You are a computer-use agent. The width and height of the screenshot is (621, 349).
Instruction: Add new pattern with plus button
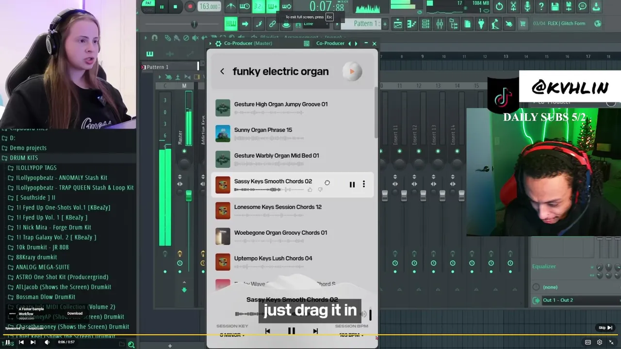pos(385,24)
